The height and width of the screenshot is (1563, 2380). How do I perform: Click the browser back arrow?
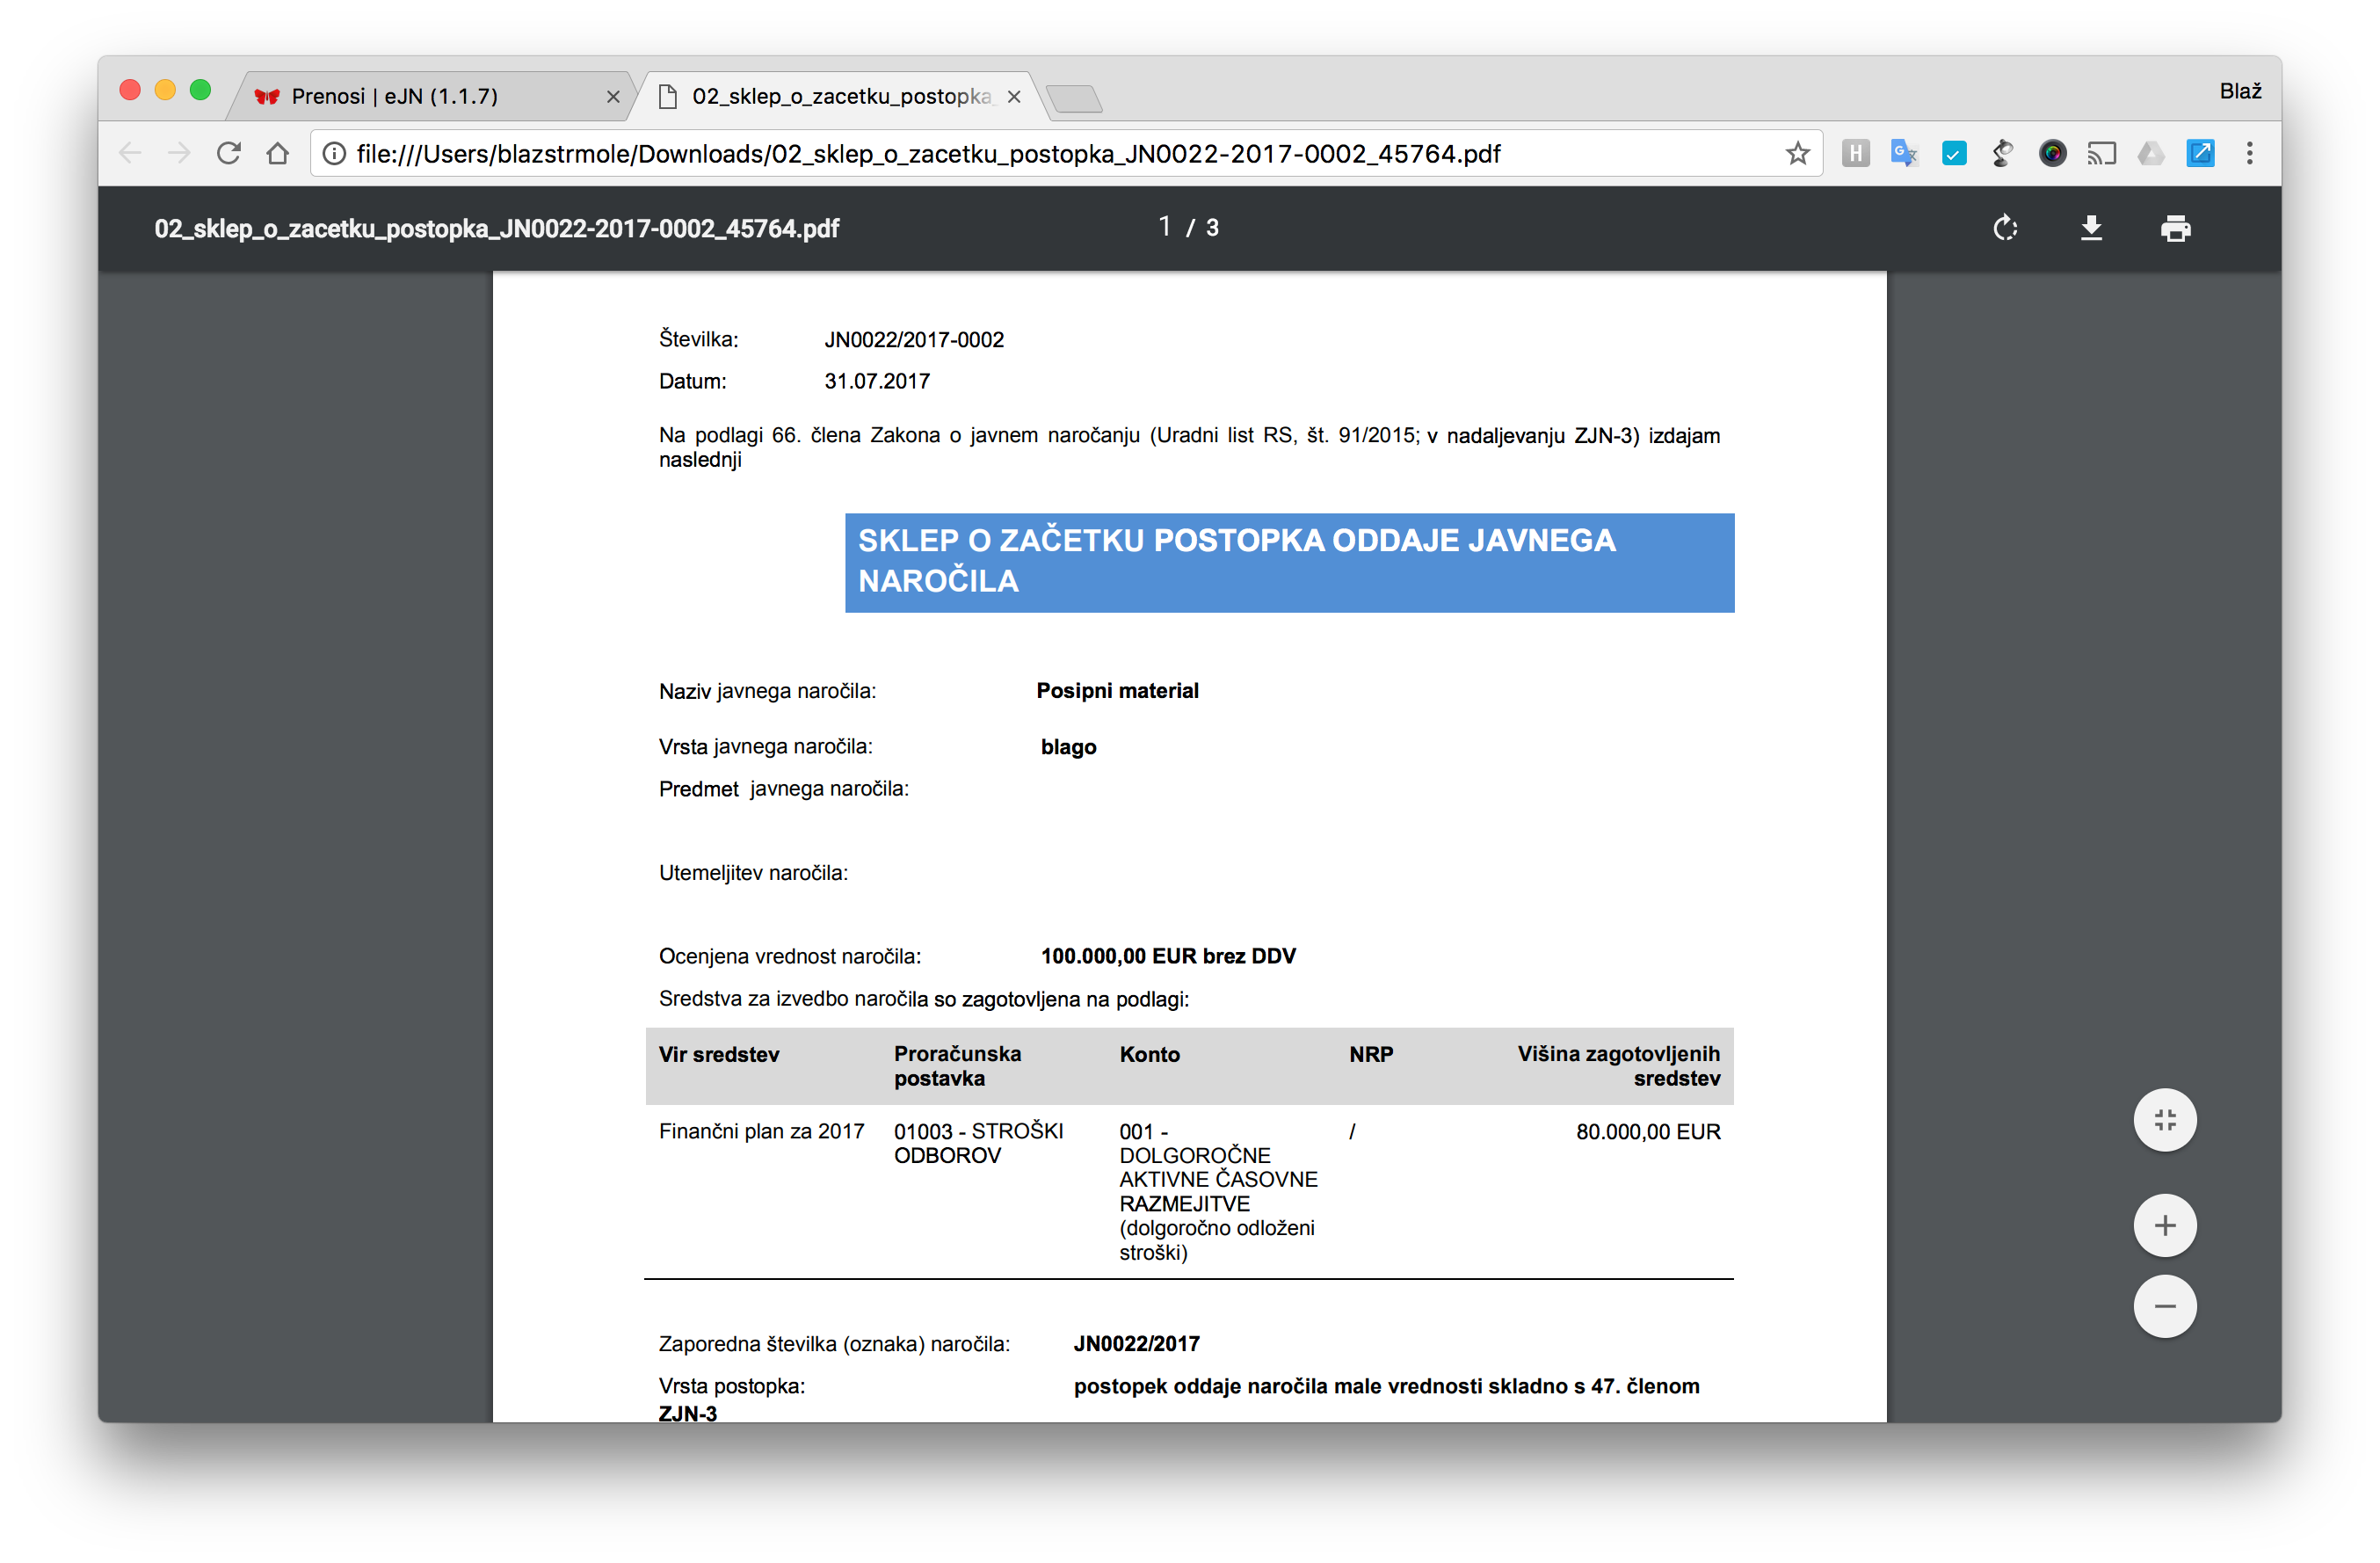click(130, 153)
